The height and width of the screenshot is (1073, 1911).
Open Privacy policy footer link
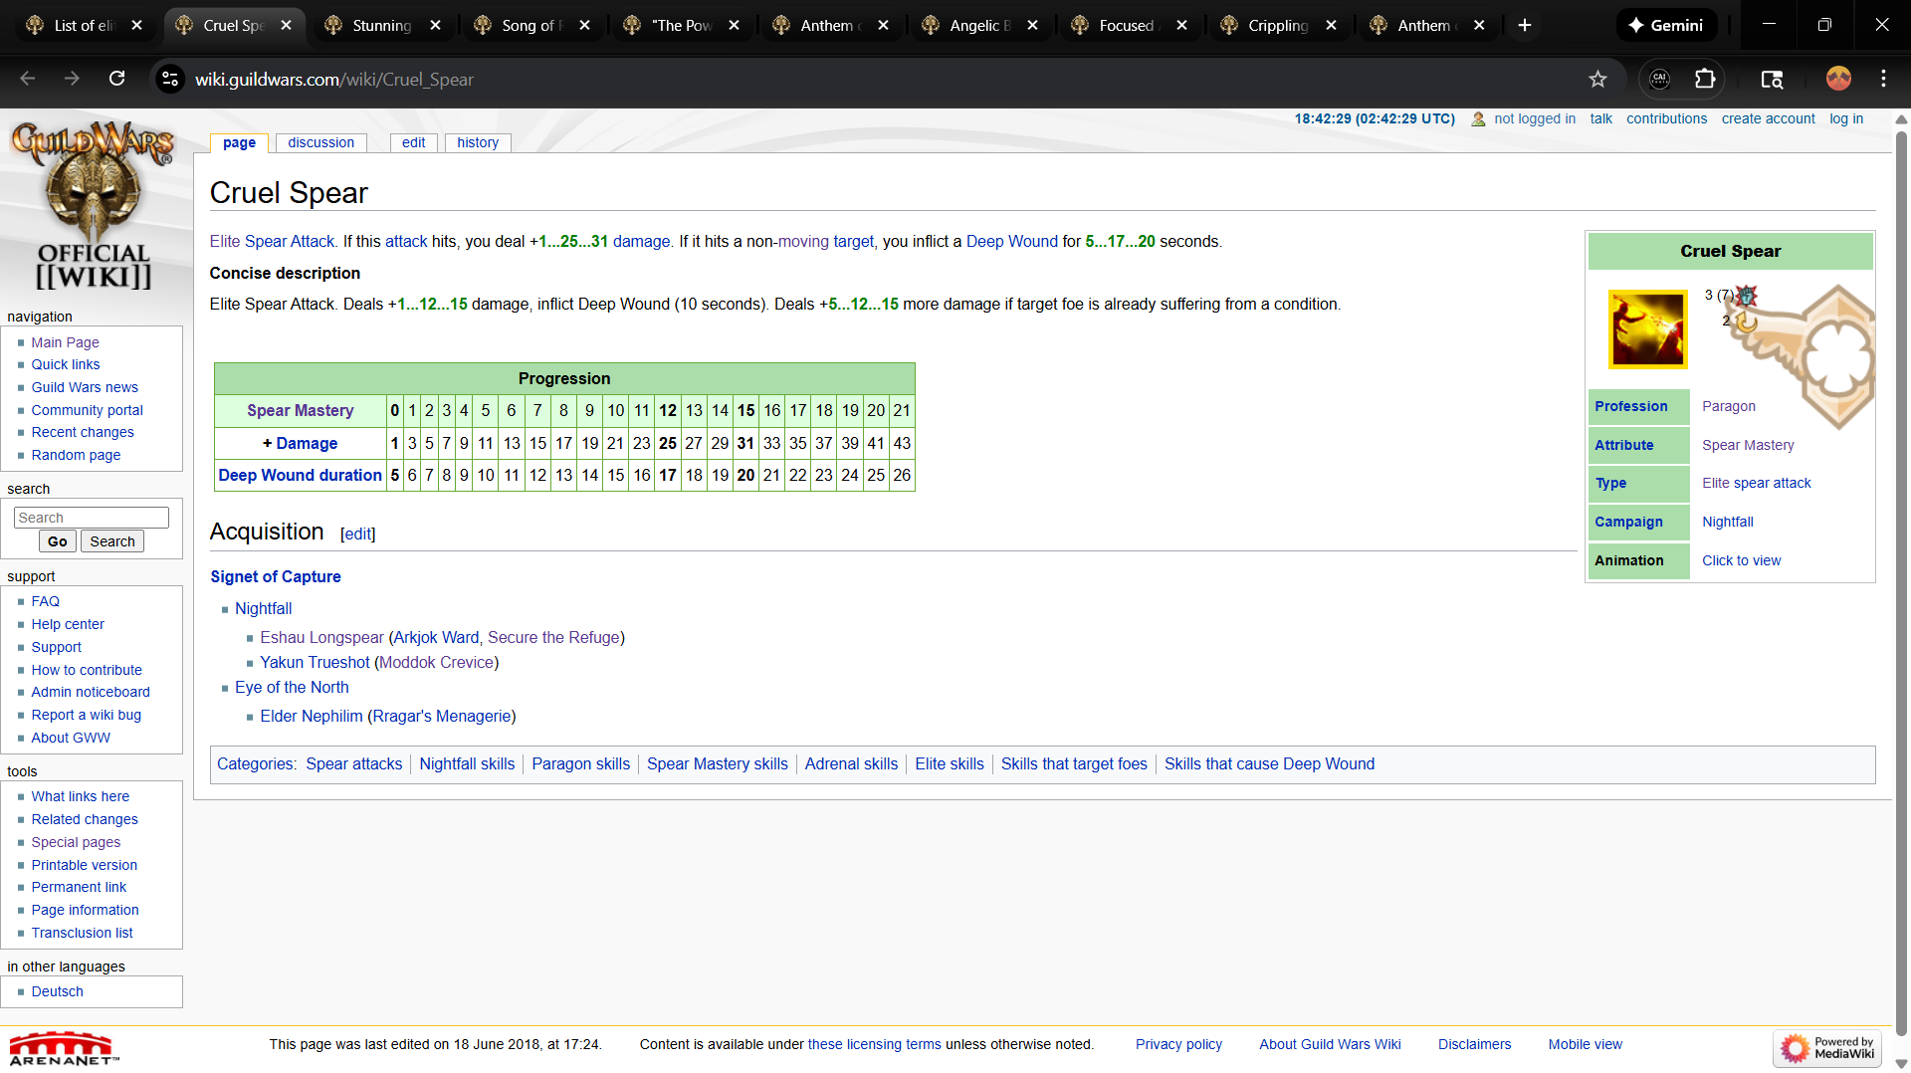click(x=1178, y=1044)
